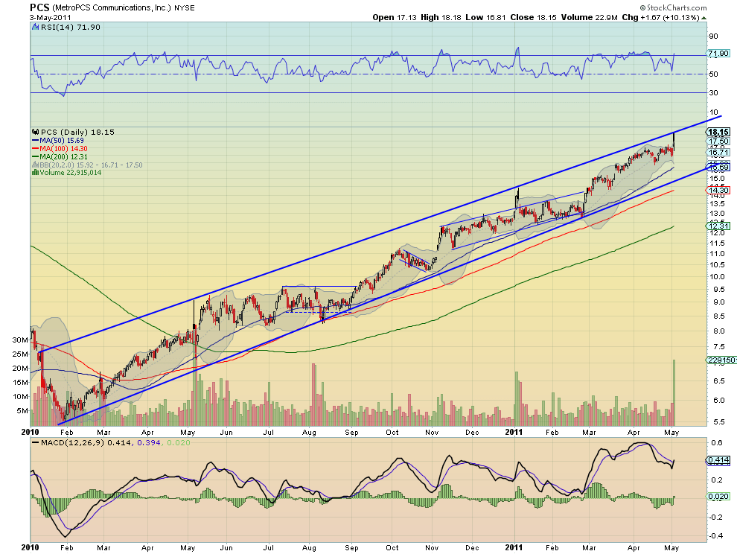Click the MA(50) 15.69 legend text

click(62, 141)
